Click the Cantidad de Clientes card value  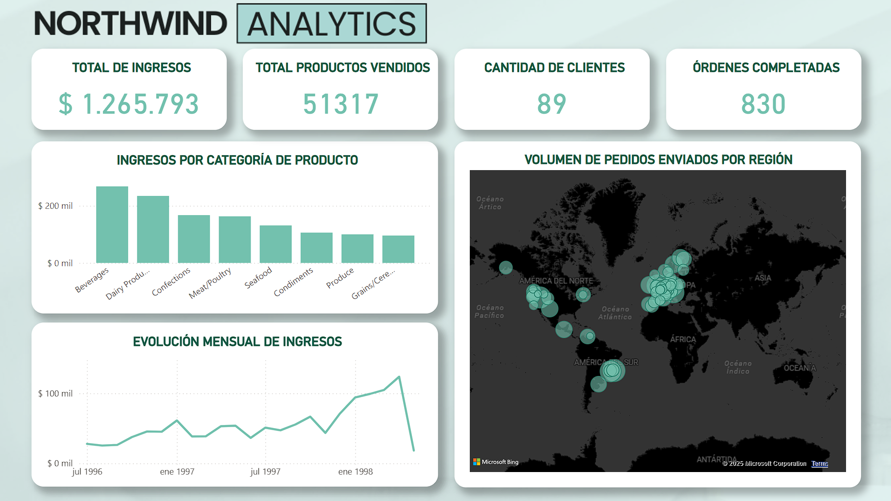551,104
